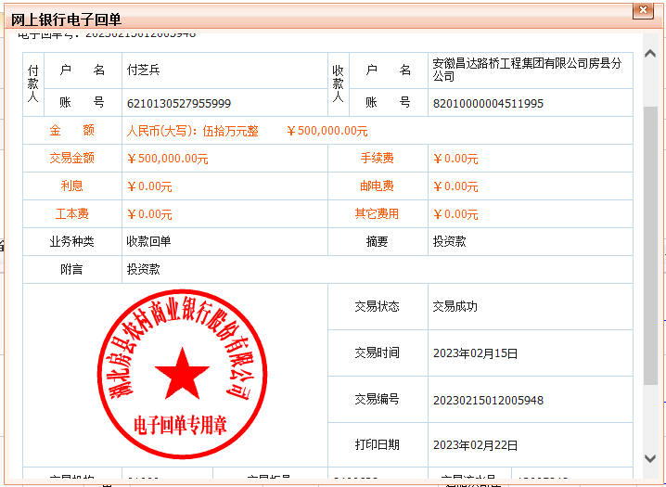Click the 交易状态 value 交易成功
Viewport: 666px width, 487px height.
455,306
